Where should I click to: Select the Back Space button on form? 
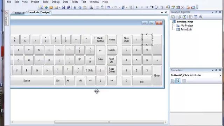(x=99, y=40)
